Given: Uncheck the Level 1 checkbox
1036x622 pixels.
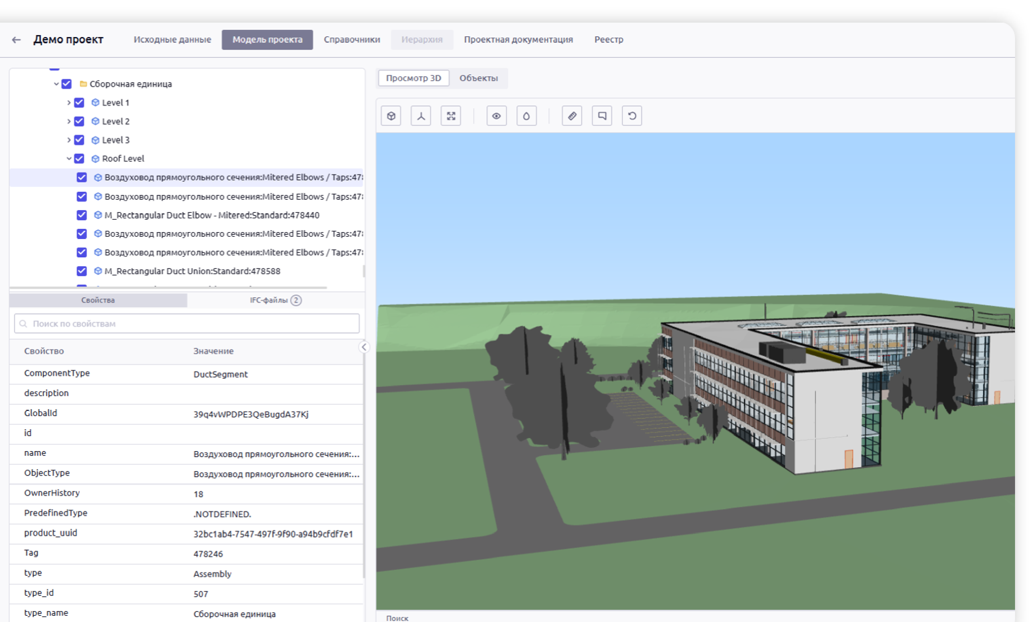Looking at the screenshot, I should (79, 102).
